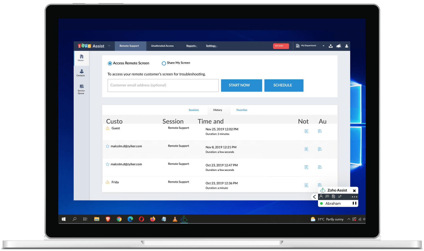Screen dimensions: 424x251
Task: Click malcolm.d@zylker.com in Nov 8 row
Action: pyautogui.click(x=126, y=146)
